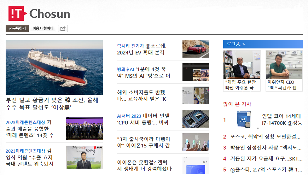Open 아이폰은 못할걸 갤럭시 생태계 article

(x=144, y=165)
